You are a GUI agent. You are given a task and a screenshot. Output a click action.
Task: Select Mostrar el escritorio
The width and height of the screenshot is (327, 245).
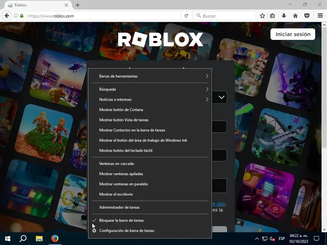pos(150,194)
